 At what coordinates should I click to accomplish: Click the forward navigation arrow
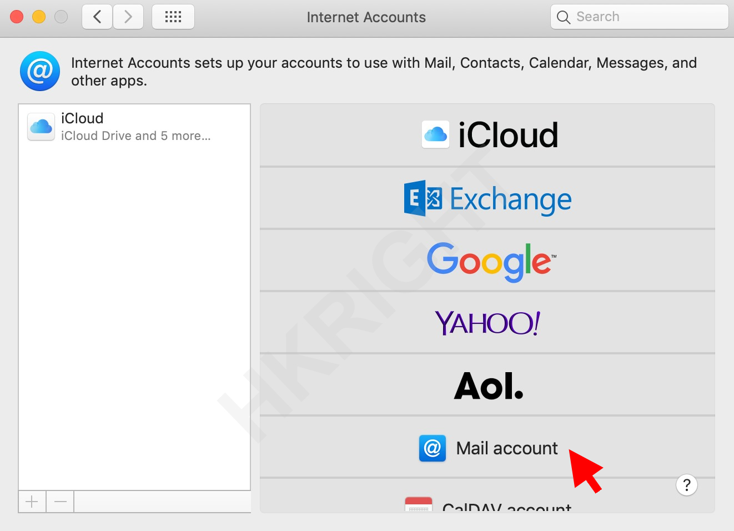(x=128, y=17)
